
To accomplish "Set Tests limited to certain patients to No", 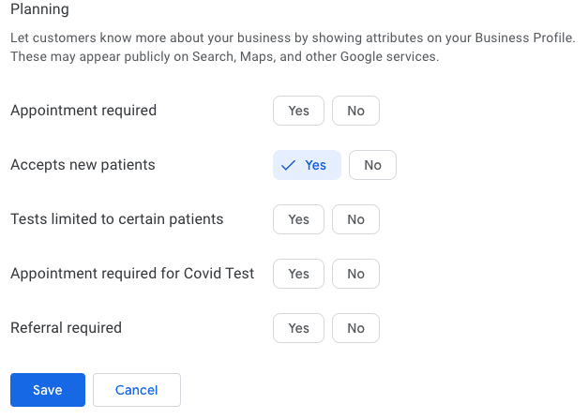I will pos(355,219).
